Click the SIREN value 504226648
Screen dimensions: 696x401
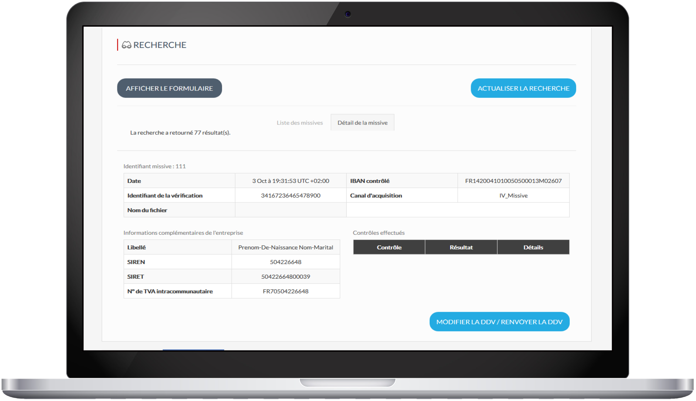click(286, 262)
